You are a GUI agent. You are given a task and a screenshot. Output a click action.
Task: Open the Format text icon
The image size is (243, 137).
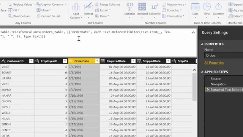[x=88, y=7]
